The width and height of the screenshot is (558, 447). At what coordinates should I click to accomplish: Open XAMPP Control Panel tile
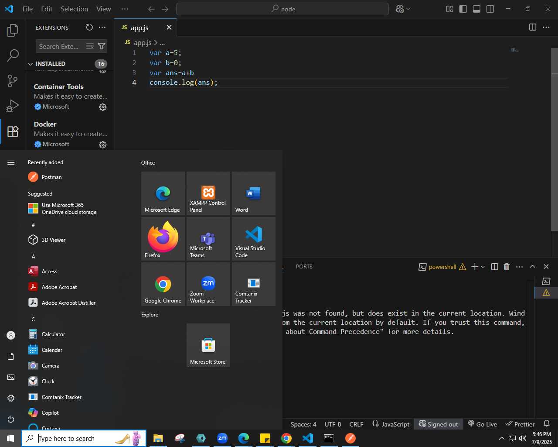point(208,193)
